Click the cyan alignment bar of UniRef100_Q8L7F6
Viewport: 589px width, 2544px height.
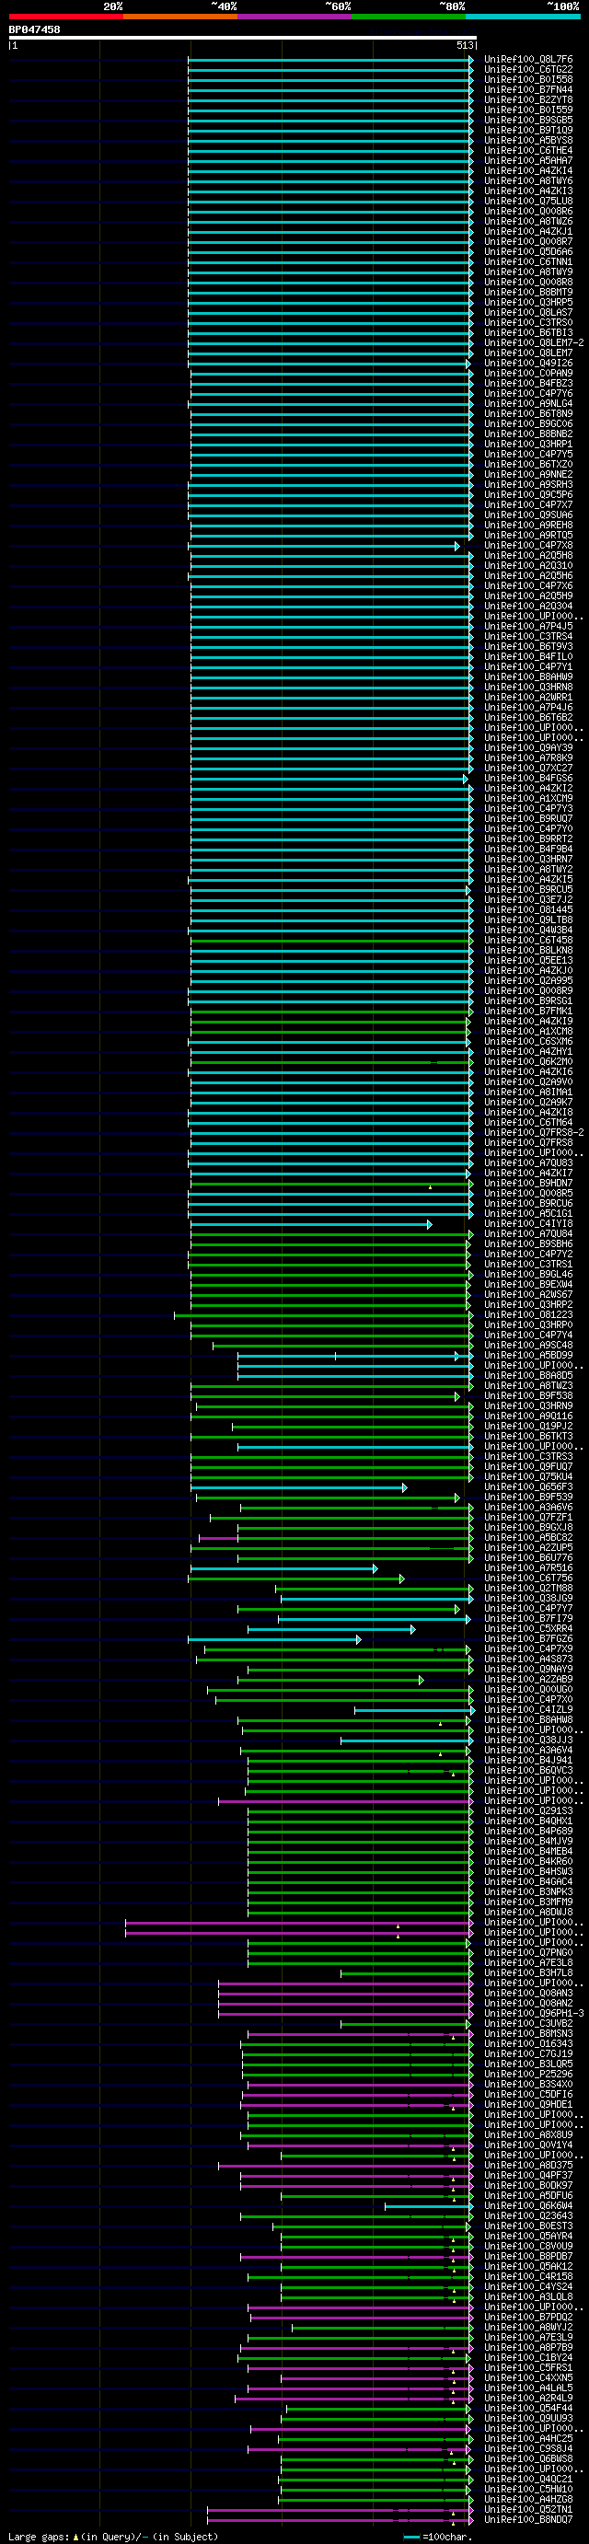[330, 59]
